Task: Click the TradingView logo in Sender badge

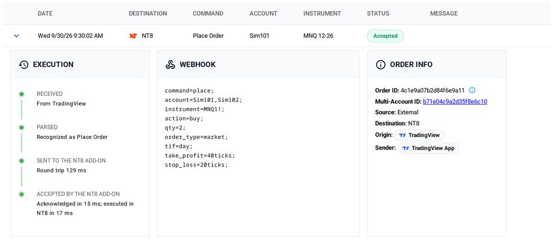Action: point(406,148)
